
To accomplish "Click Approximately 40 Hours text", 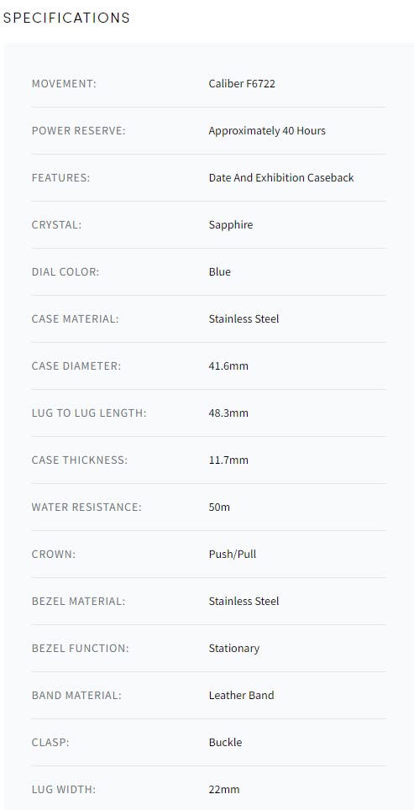I will click(267, 131).
